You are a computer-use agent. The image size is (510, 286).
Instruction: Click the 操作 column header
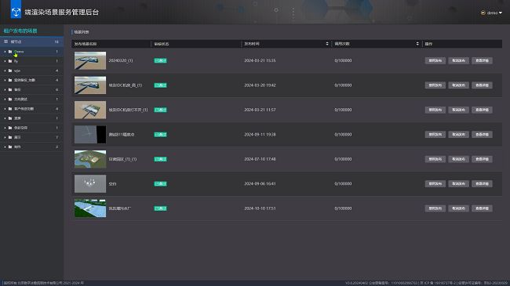[x=428, y=44]
